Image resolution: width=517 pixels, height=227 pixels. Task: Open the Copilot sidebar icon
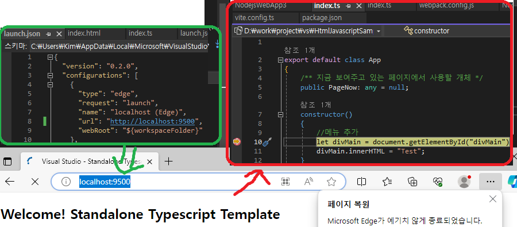[512, 182]
